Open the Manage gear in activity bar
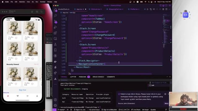Screen dimensions: 198x111 click(x=55, y=105)
